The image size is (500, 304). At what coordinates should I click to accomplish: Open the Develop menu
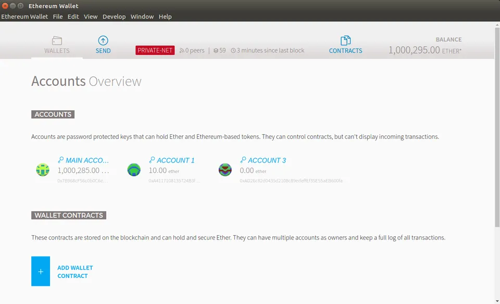pos(114,17)
